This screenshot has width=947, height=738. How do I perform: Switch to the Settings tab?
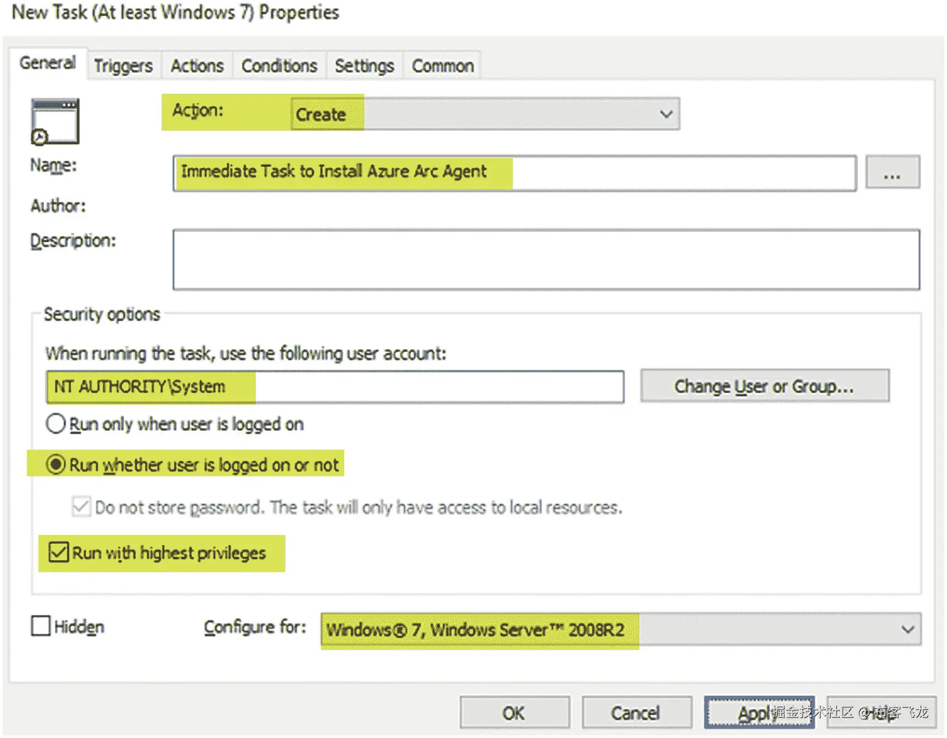point(365,66)
